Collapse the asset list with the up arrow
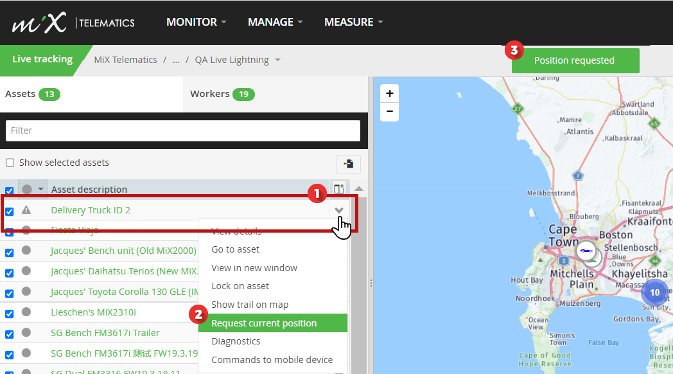Viewport: 673px width, 374px height. tap(359, 189)
